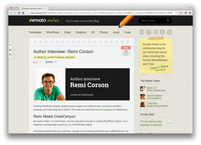Open the Dribbble social icon

tap(156, 32)
